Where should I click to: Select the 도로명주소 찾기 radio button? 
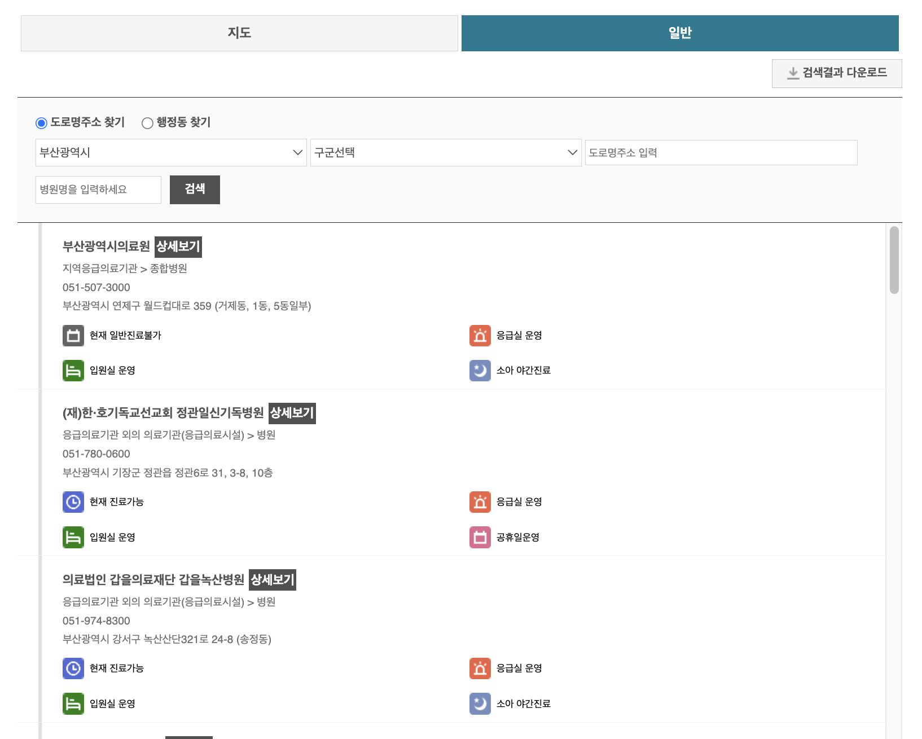click(x=41, y=123)
